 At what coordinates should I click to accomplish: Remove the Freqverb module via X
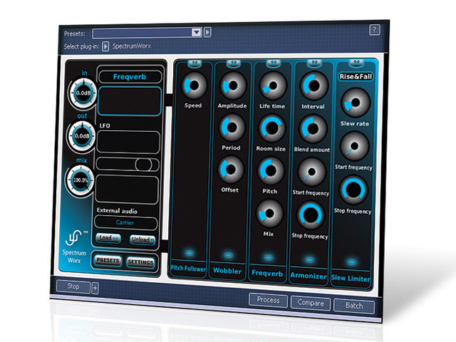click(273, 63)
